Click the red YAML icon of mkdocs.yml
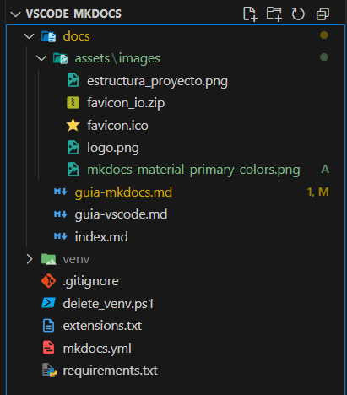The width and height of the screenshot is (347, 395). pos(48,348)
